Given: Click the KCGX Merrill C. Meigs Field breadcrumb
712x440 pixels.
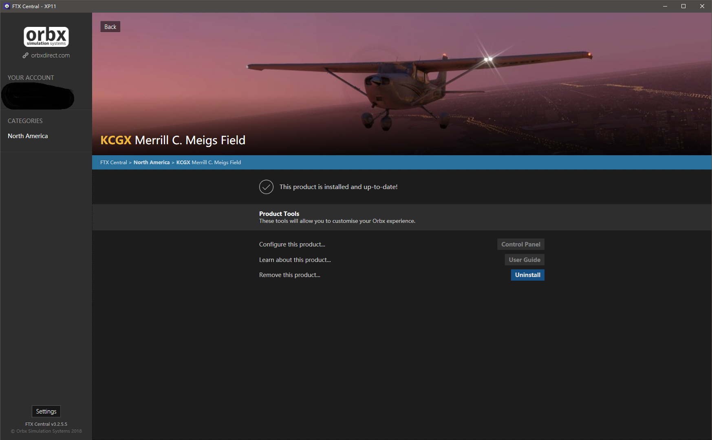Looking at the screenshot, I should pyautogui.click(x=209, y=163).
